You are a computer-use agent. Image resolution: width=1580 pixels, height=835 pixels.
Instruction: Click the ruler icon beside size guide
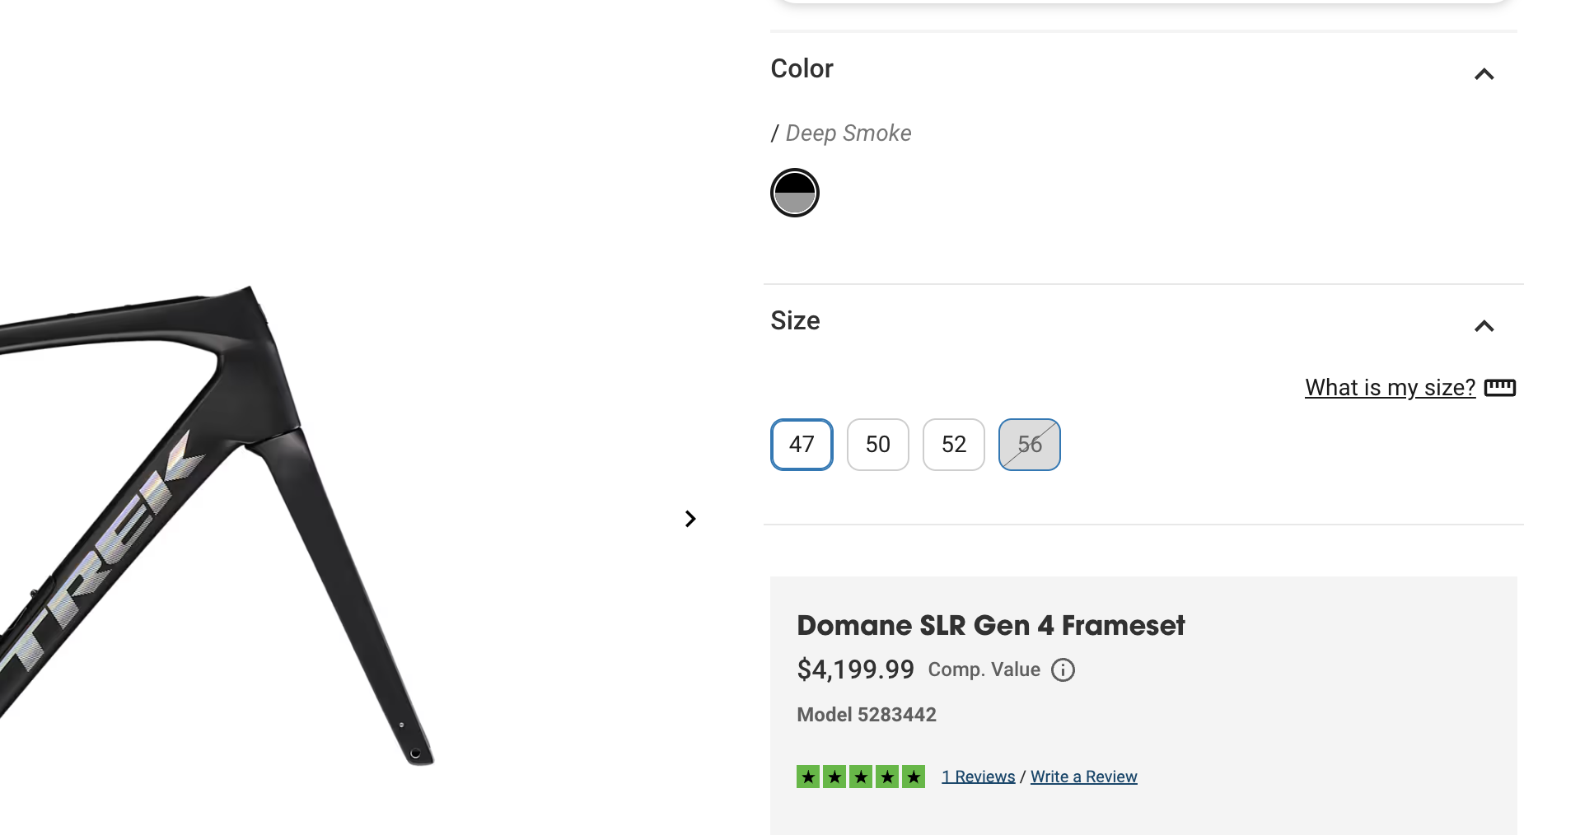(x=1499, y=388)
